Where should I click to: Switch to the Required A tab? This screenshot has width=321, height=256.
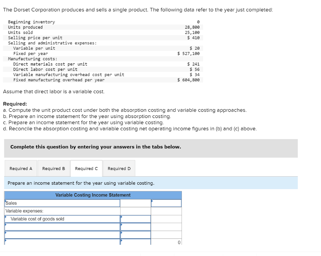(x=21, y=168)
